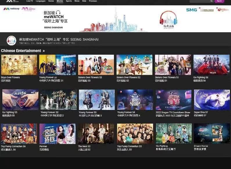Image resolution: width=231 pixels, height=169 pixels.
Task: Select the Movies tab
Action: coord(60,1)
